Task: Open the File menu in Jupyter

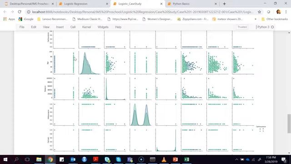Action: click(22, 27)
